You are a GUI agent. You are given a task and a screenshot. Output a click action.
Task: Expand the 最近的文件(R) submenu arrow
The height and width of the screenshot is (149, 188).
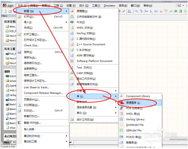pyautogui.click(x=67, y=136)
